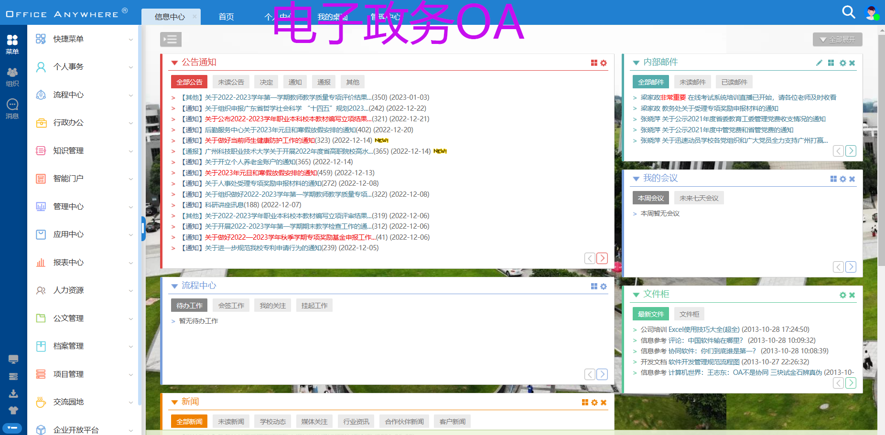
Task: Collapse the 公告通知 panel triangle
Action: click(x=174, y=63)
